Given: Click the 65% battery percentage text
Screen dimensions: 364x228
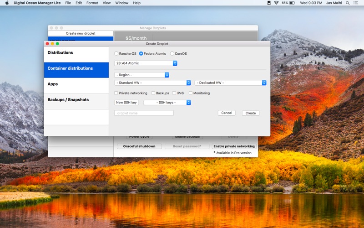Looking at the screenshot, I should pyautogui.click(x=285, y=3).
